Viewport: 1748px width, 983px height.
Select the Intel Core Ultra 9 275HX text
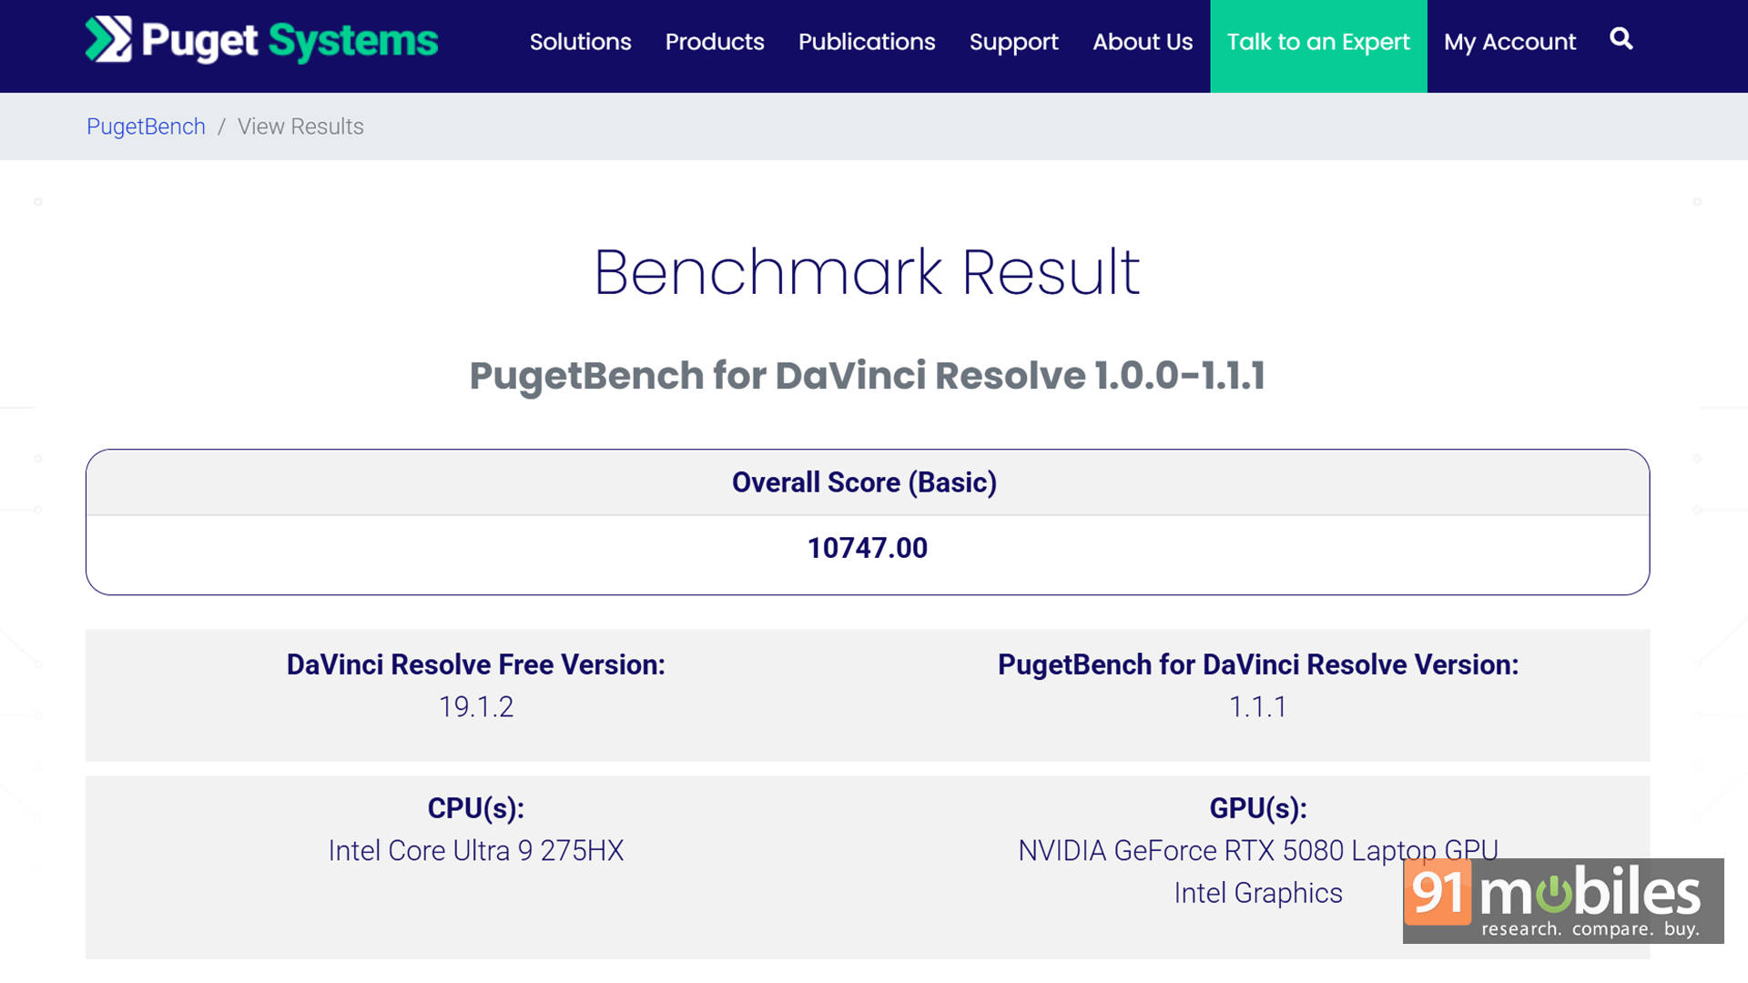click(476, 851)
